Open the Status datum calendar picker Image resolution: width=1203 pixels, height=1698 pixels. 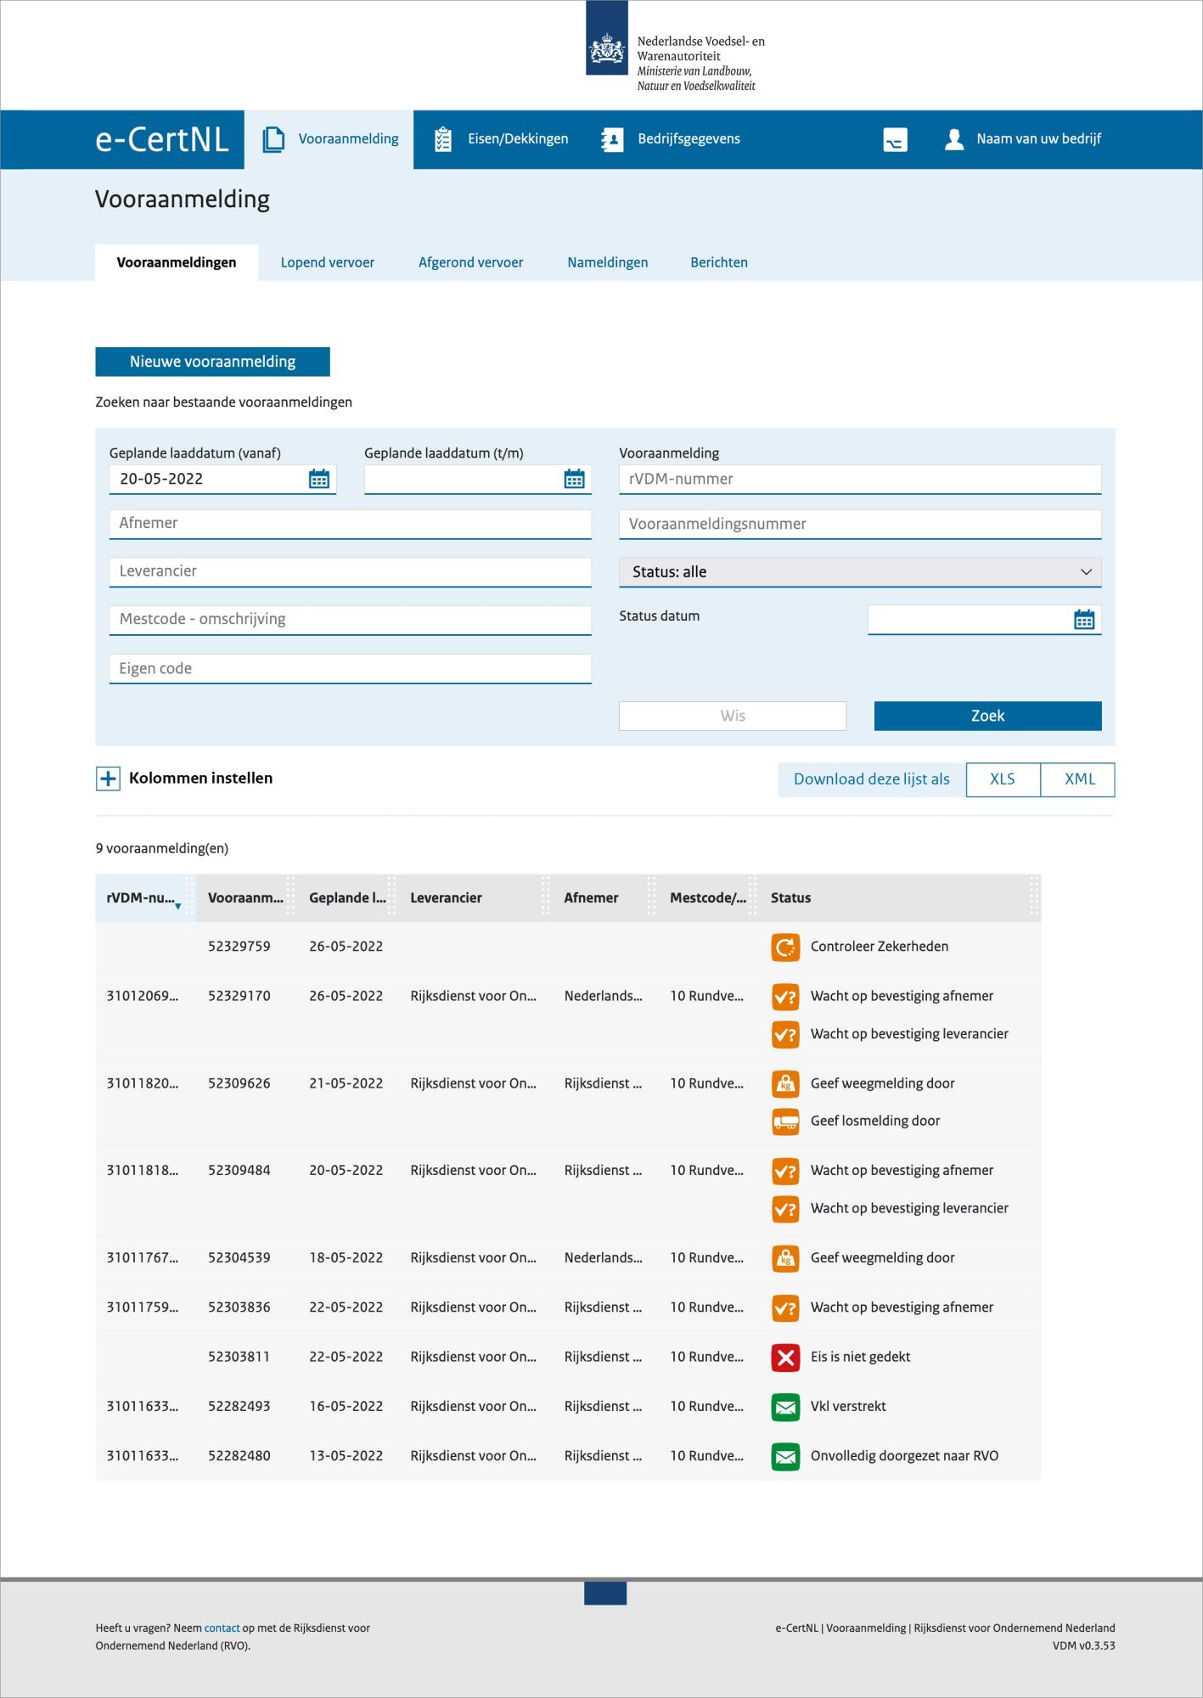1084,620
